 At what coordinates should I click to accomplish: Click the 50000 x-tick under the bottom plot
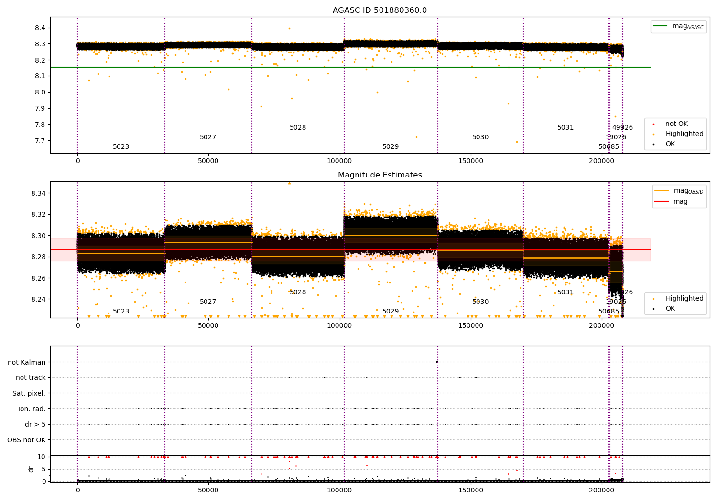pos(208,491)
